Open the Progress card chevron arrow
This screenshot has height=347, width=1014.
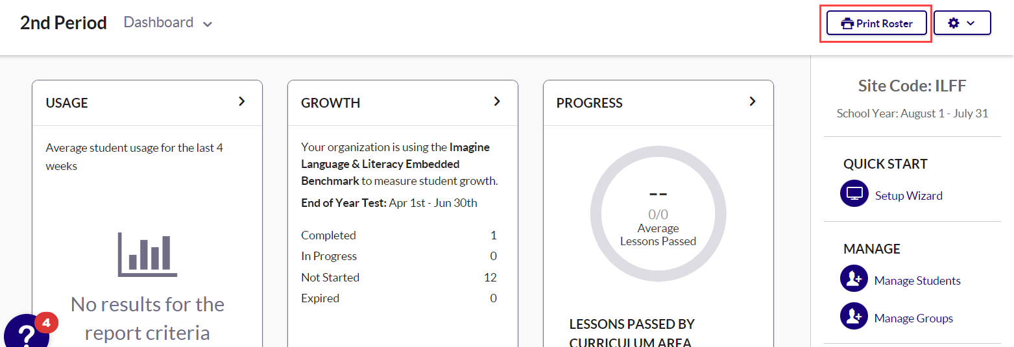pos(753,101)
